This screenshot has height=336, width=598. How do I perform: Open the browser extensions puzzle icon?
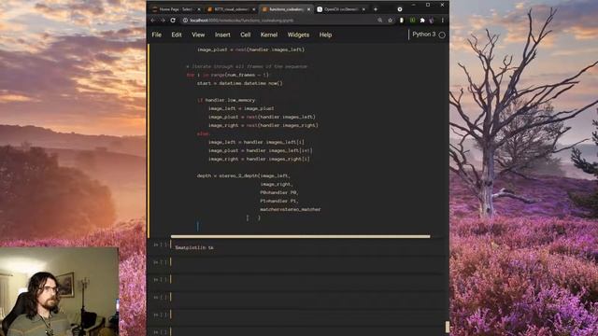click(x=422, y=21)
